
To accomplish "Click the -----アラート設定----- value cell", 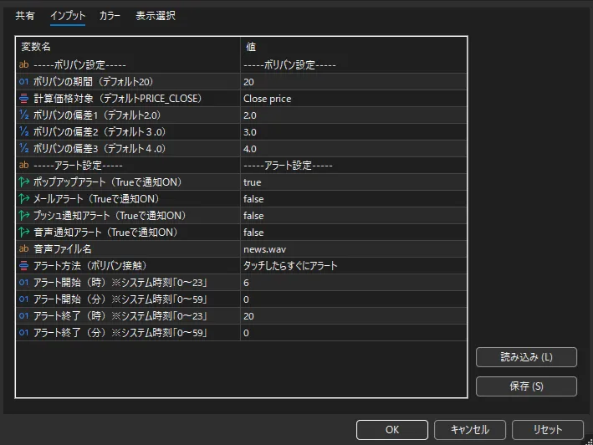I will (354, 166).
